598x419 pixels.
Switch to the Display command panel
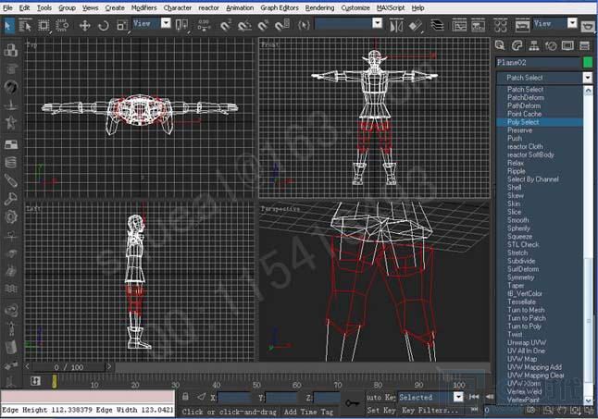(567, 45)
